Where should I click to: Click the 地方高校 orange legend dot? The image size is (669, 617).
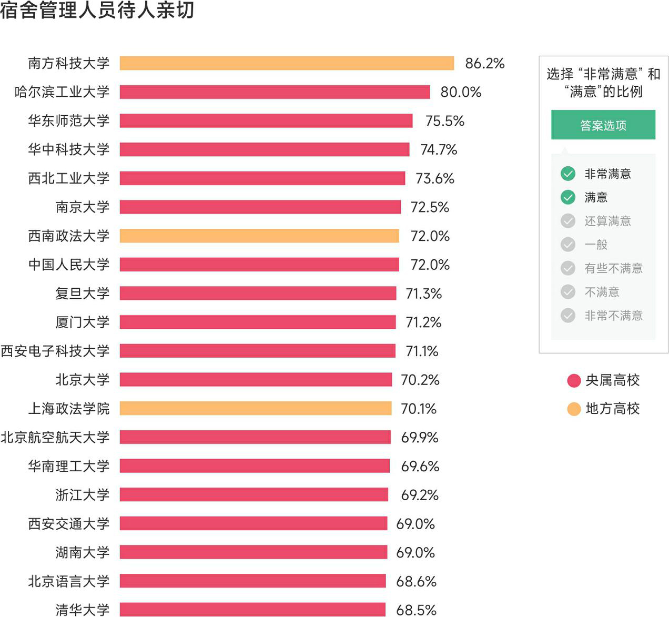[574, 409]
